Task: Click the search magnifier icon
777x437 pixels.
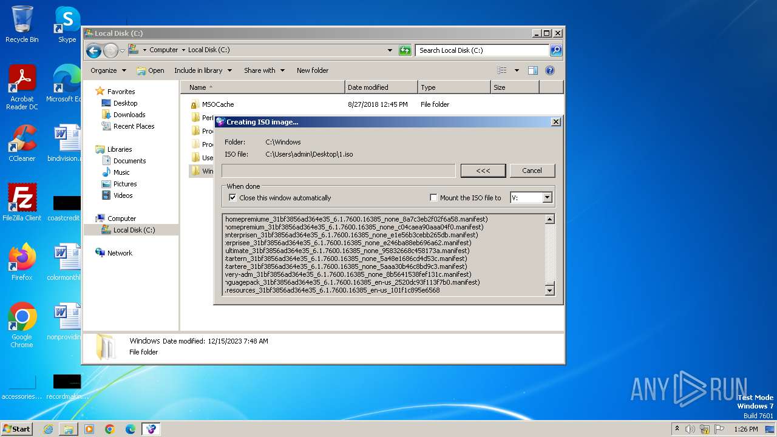Action: pos(555,50)
